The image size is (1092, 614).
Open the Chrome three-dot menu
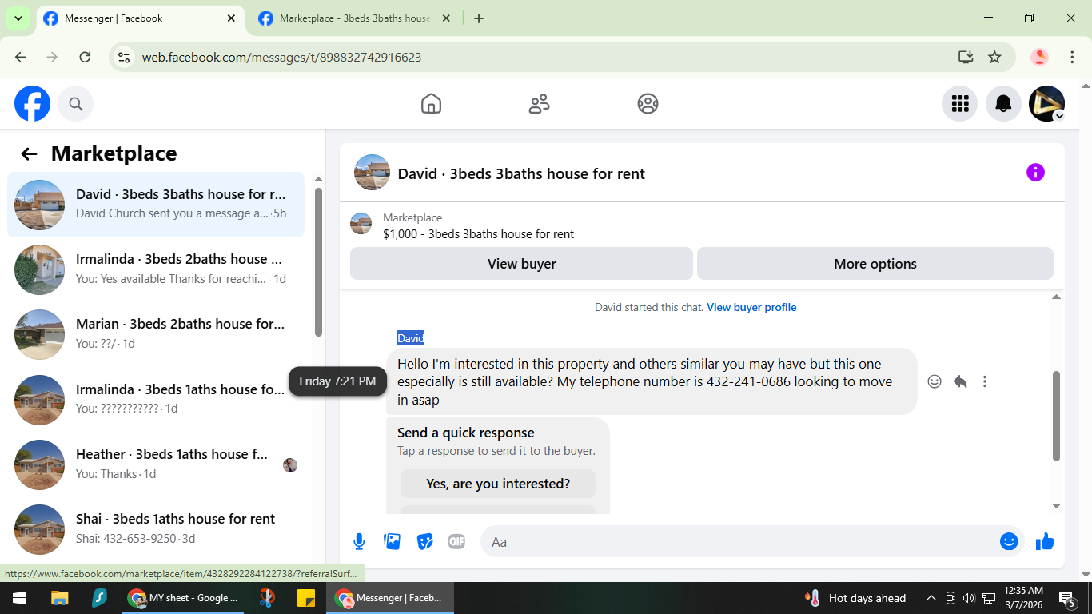click(x=1073, y=57)
